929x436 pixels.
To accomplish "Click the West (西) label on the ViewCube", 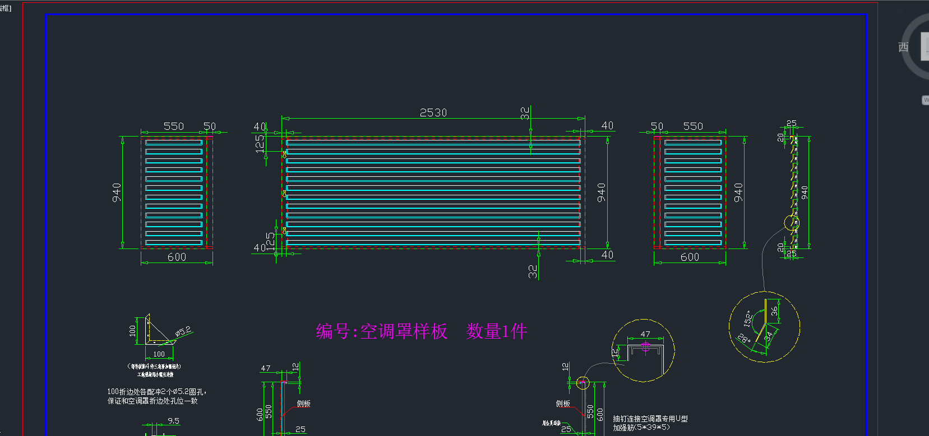I will (x=903, y=48).
